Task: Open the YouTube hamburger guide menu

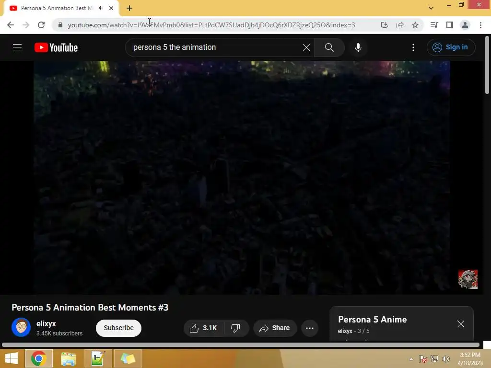Action: tap(17, 47)
